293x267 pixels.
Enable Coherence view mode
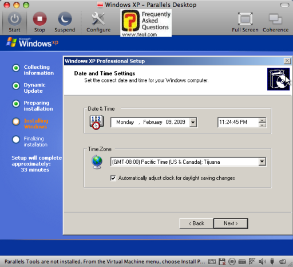276,22
